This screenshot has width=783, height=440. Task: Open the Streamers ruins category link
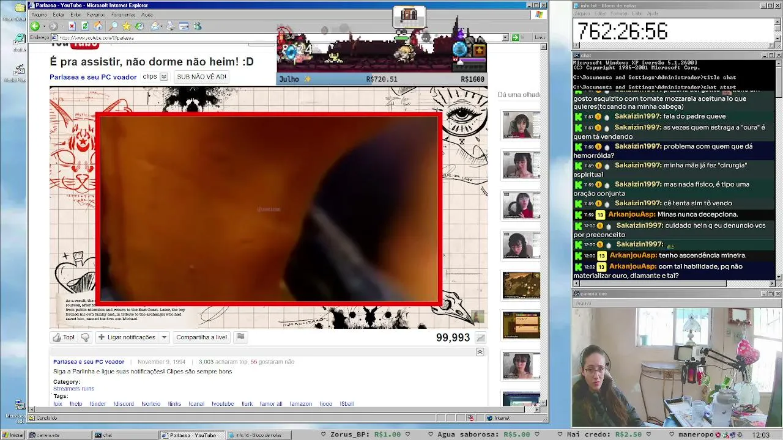pos(73,389)
